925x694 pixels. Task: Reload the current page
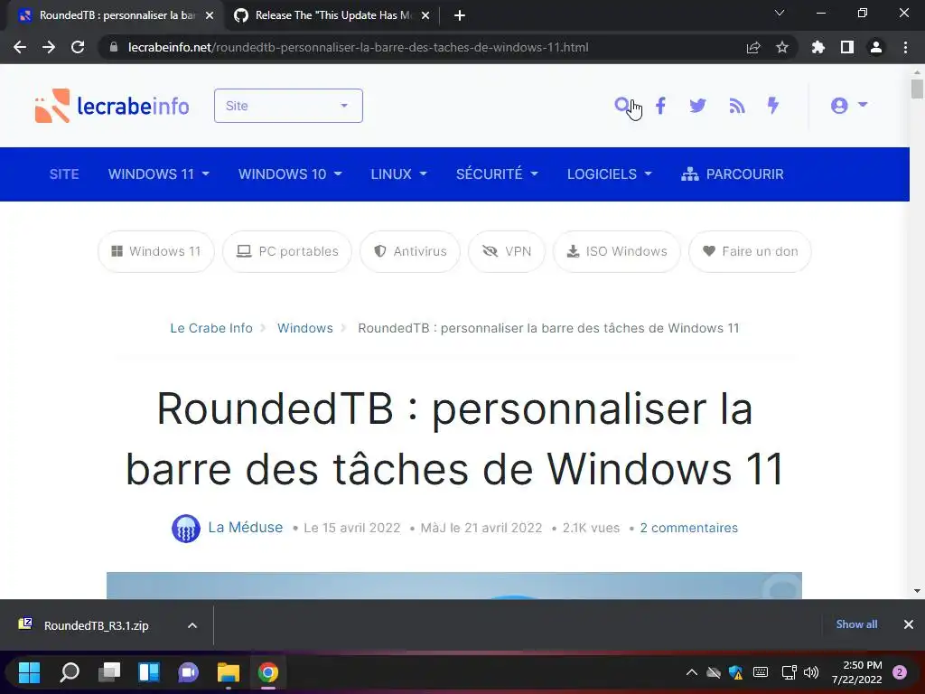coord(78,47)
